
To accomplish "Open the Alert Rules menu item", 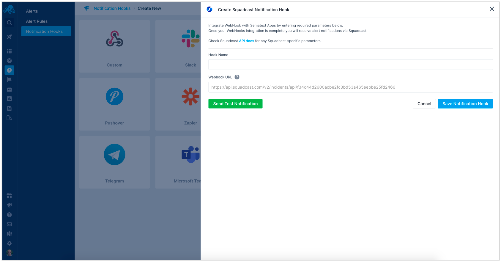I will [37, 21].
